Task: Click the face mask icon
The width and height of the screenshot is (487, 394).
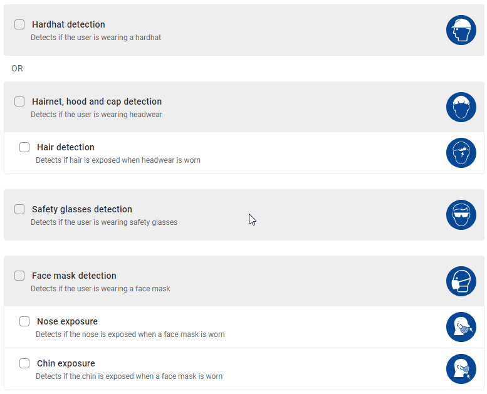Action: [x=461, y=281]
